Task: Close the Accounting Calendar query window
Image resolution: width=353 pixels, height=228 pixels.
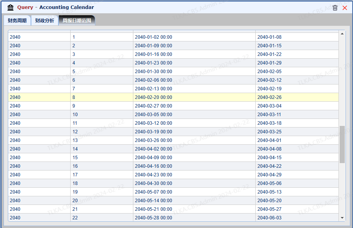Action: (345, 8)
